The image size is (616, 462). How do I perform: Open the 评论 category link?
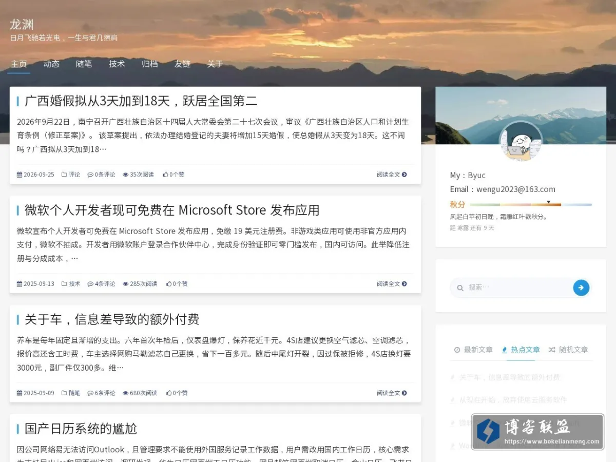point(74,175)
